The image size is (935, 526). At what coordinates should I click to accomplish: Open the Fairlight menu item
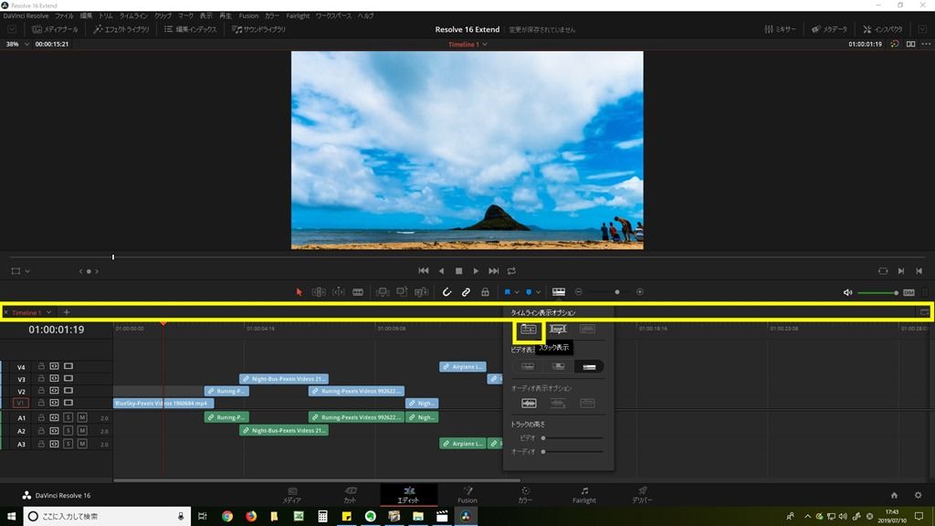tap(298, 16)
